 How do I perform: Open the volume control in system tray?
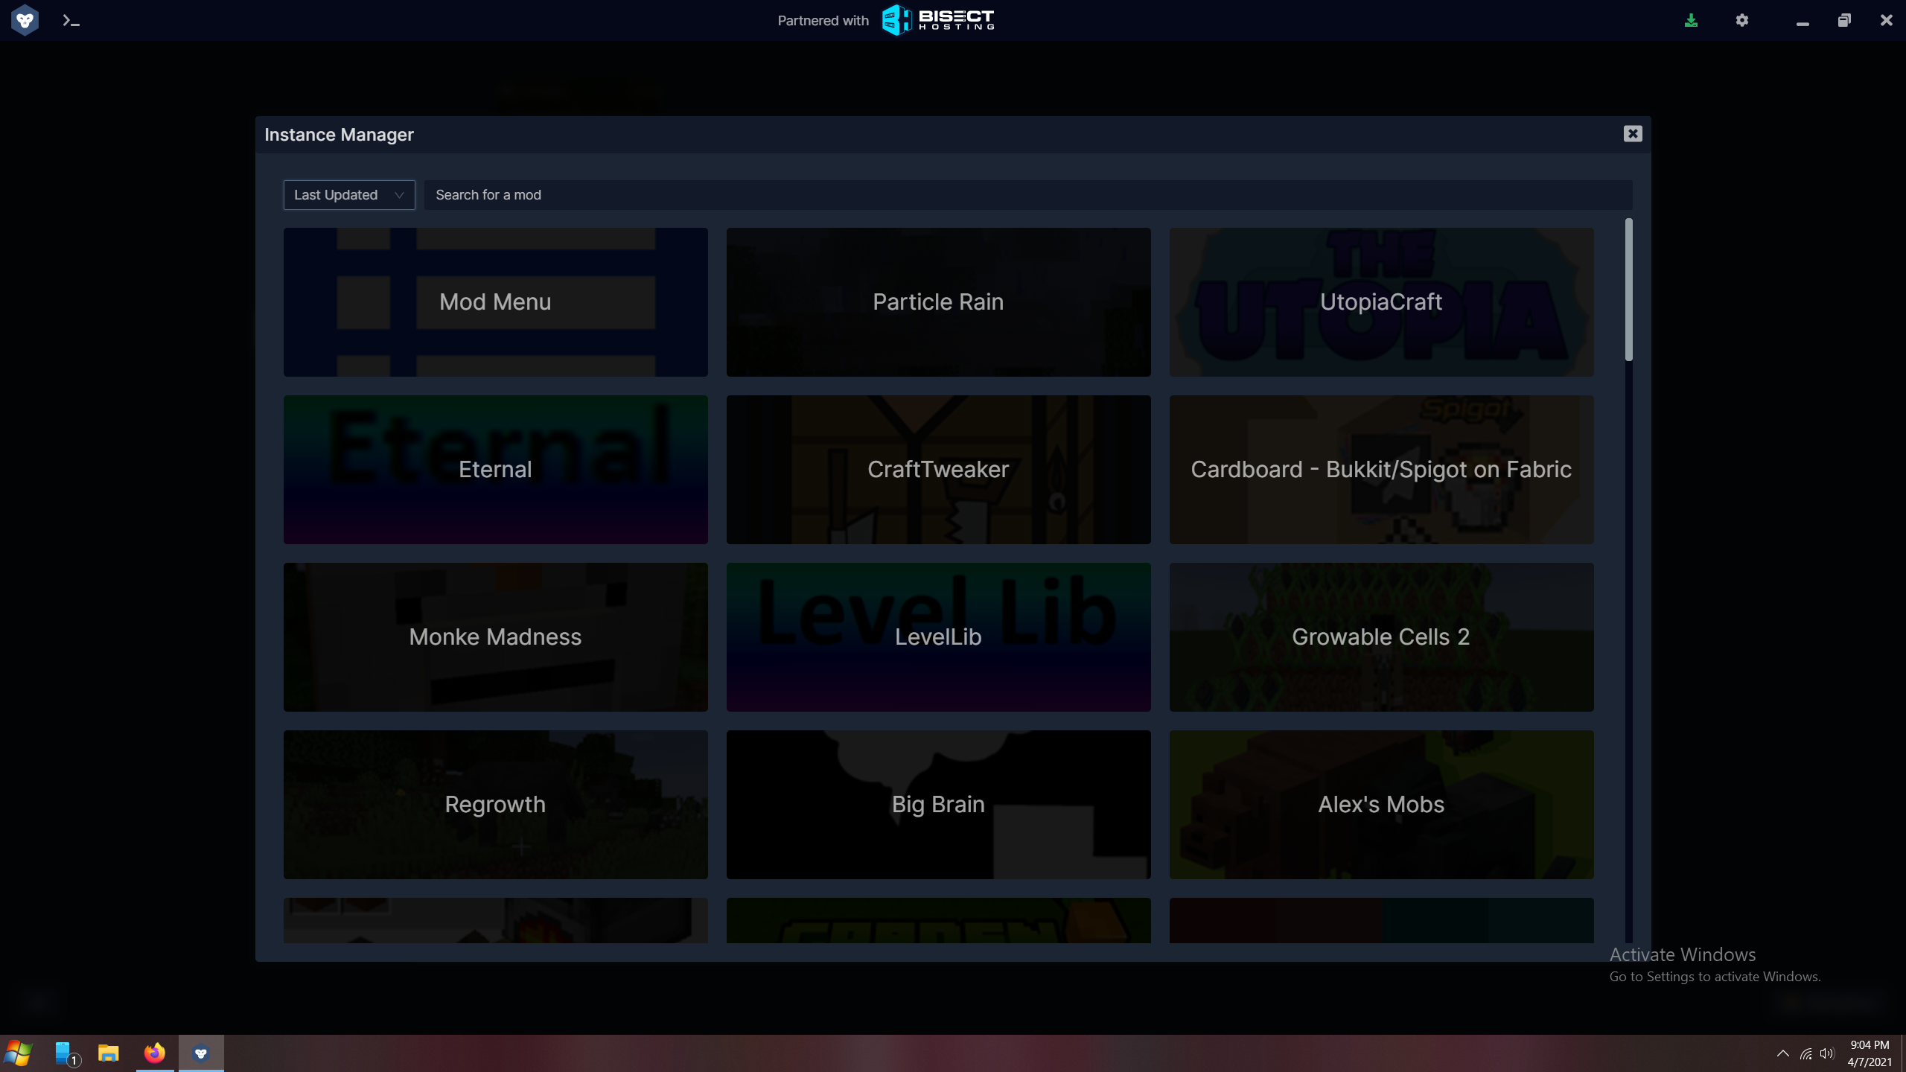point(1826,1053)
